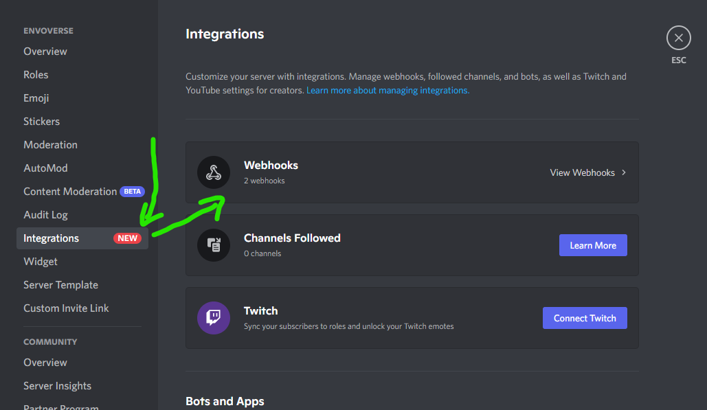This screenshot has width=707, height=410.
Task: Select Server Template settings
Action: point(60,284)
